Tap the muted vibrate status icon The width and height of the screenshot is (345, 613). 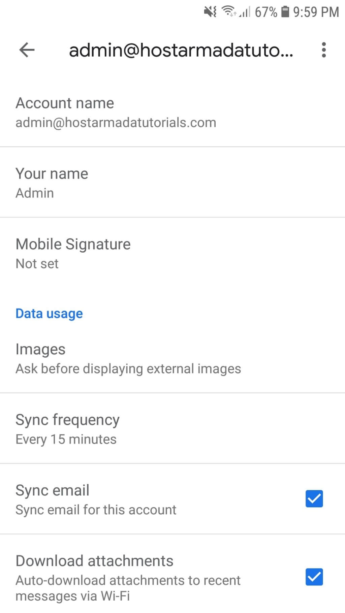pos(210,12)
